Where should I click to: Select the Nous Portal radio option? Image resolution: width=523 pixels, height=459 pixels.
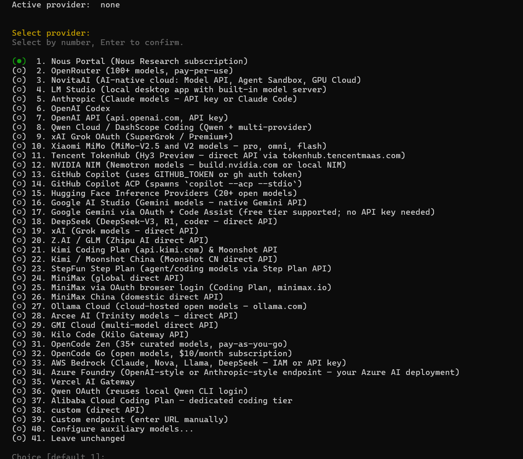point(19,61)
